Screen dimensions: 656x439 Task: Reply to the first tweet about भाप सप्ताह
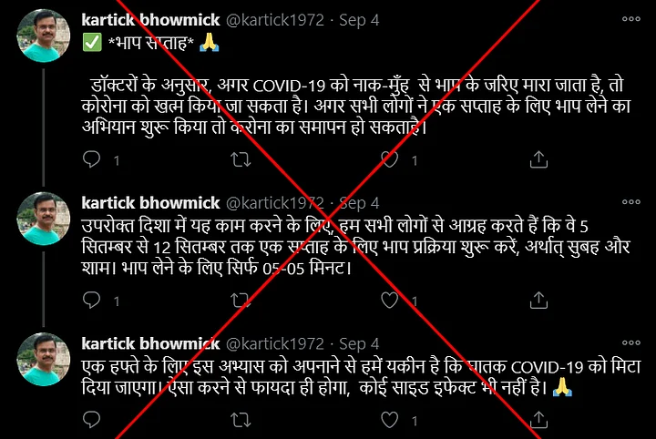coord(92,159)
